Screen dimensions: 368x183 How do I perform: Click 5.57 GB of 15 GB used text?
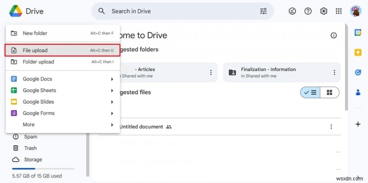tap(37, 176)
